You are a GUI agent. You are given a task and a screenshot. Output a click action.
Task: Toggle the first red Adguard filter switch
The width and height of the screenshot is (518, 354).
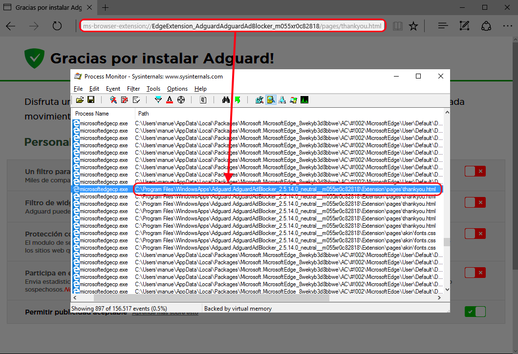(x=475, y=171)
